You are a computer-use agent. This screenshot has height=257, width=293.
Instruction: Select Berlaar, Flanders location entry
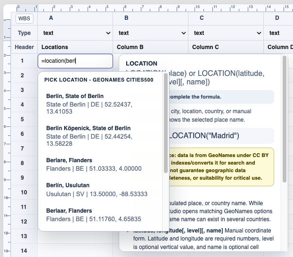[x=100, y=215]
